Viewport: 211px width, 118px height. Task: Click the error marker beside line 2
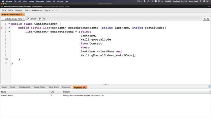2,28
